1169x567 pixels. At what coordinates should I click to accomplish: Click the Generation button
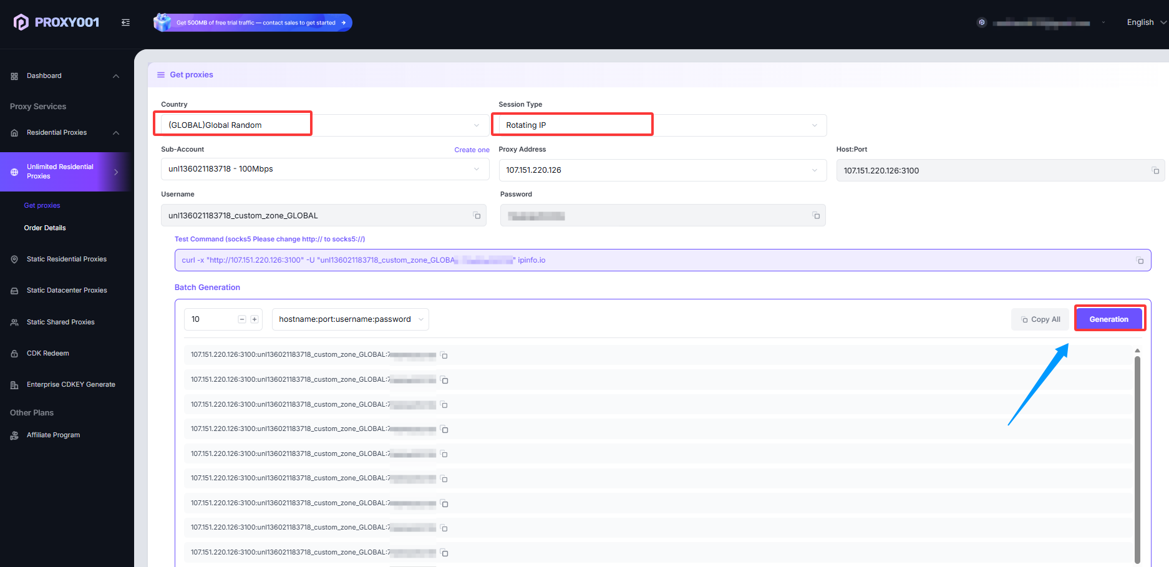tap(1108, 319)
